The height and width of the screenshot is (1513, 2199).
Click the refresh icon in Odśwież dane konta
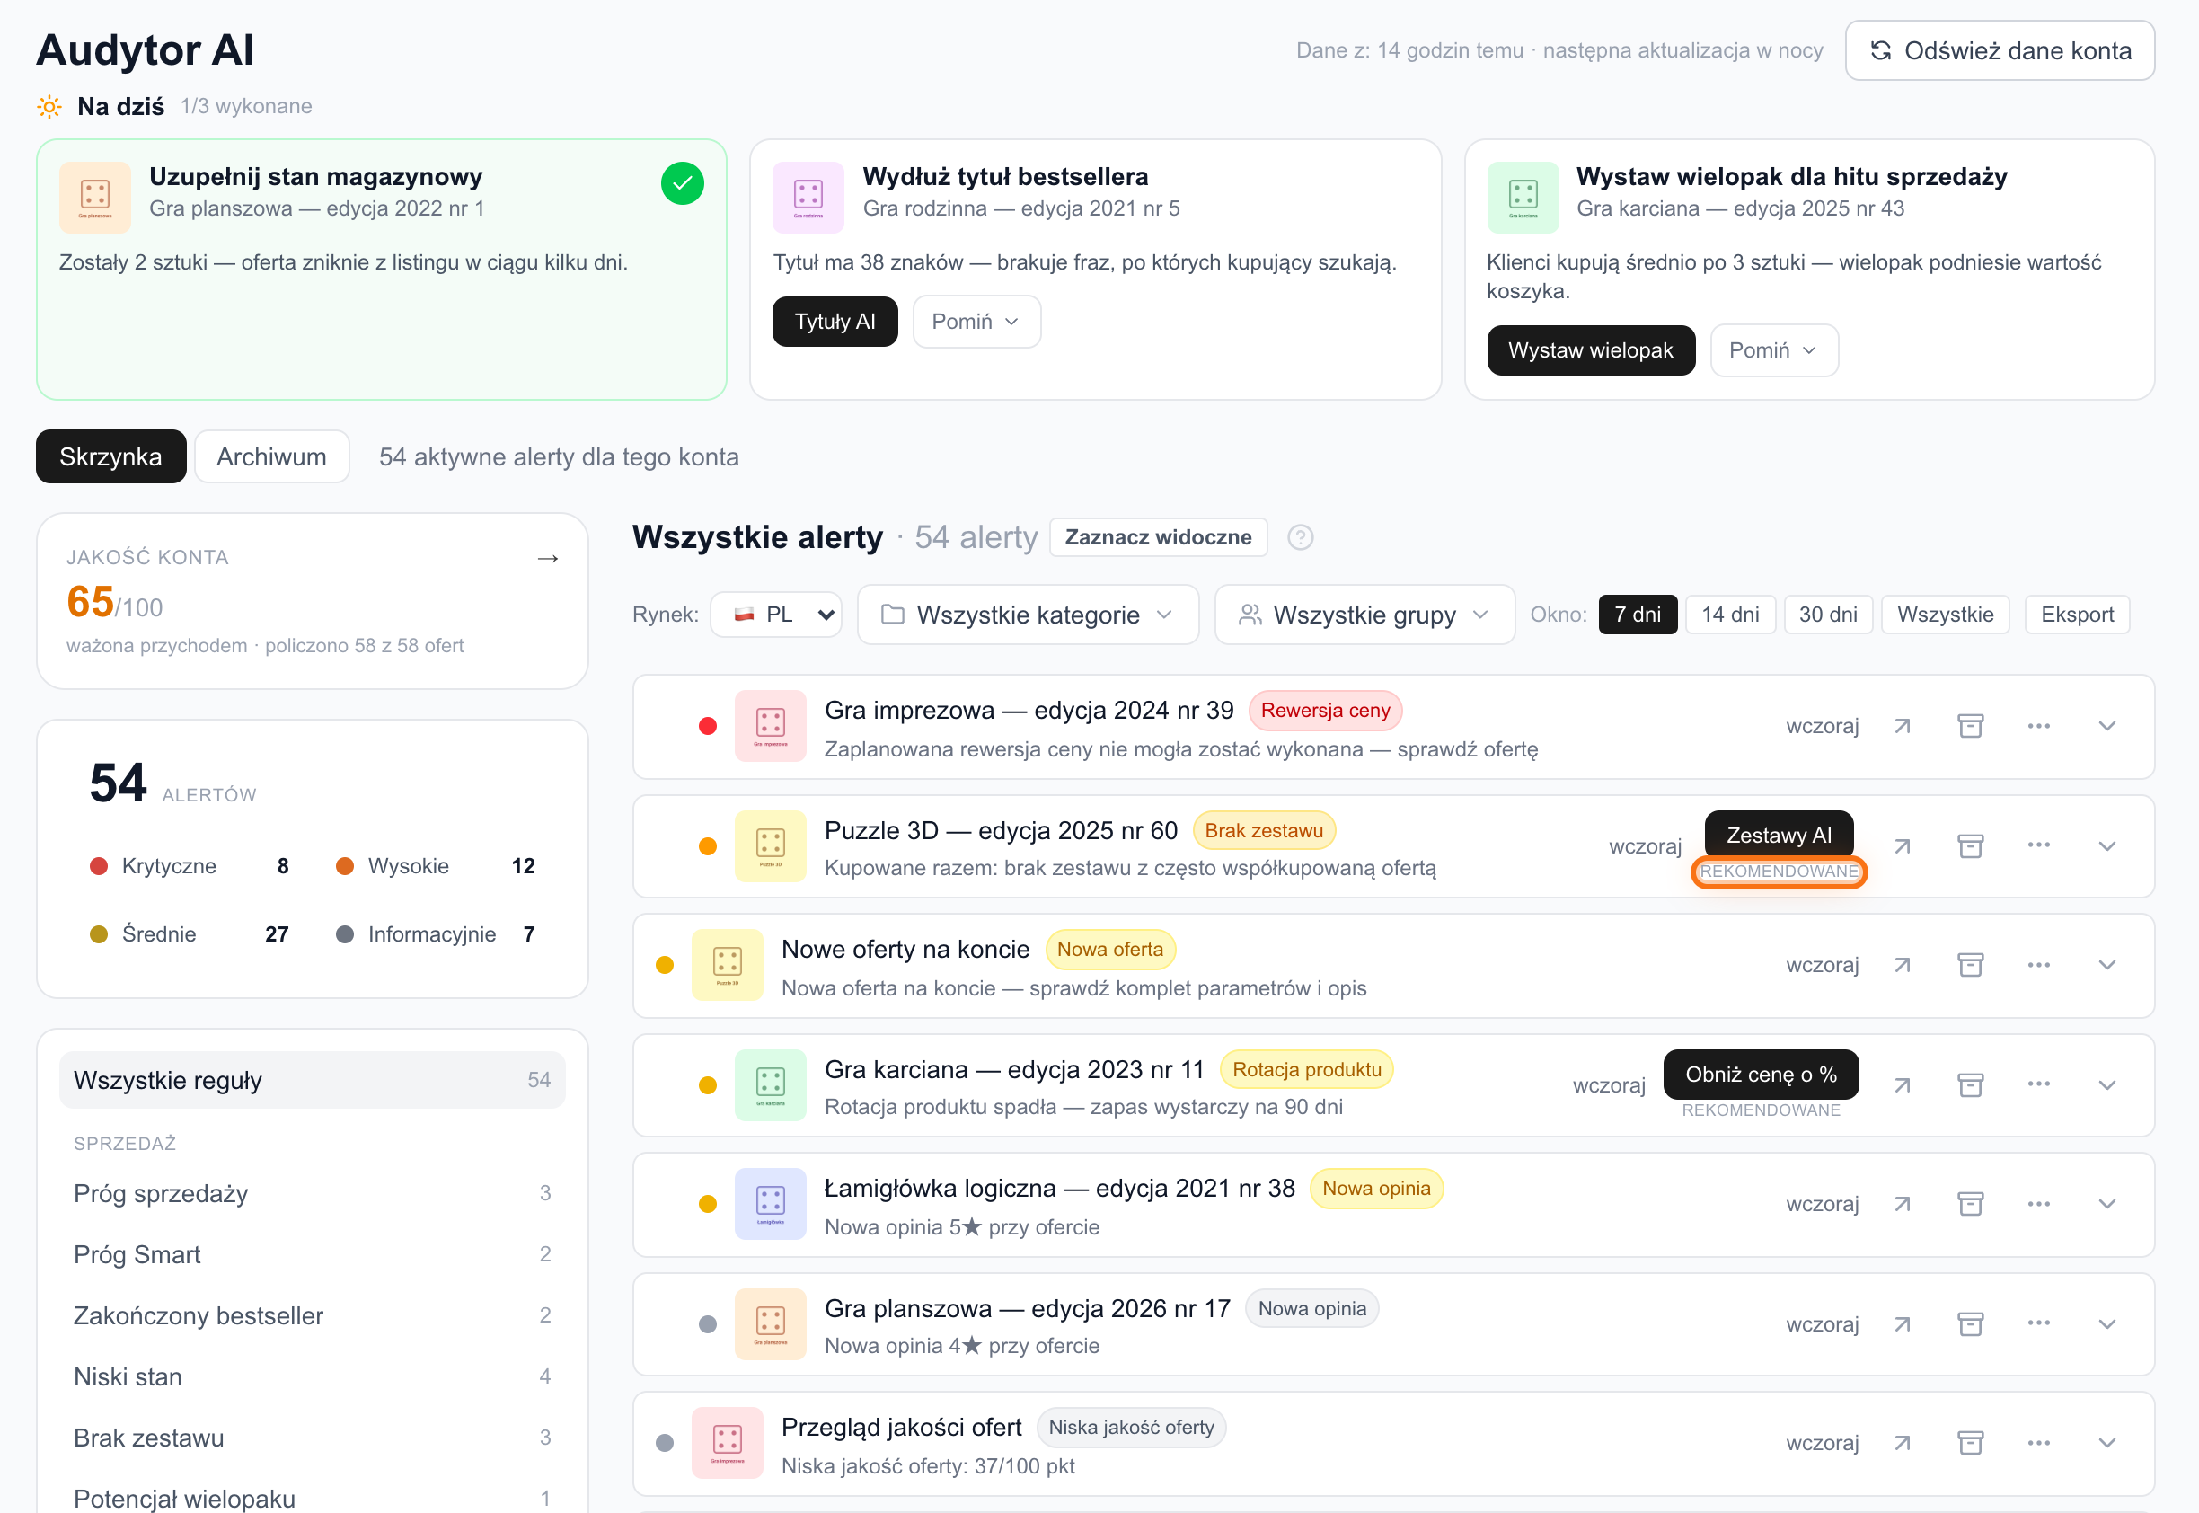point(1880,50)
